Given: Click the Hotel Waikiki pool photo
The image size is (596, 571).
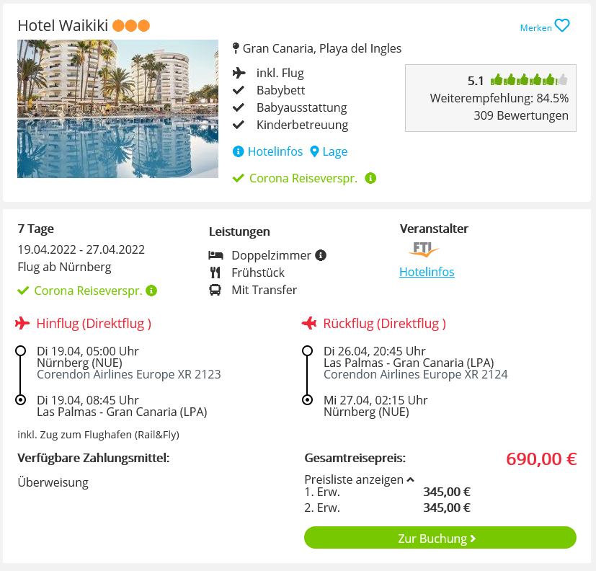Looking at the screenshot, I should click(118, 109).
